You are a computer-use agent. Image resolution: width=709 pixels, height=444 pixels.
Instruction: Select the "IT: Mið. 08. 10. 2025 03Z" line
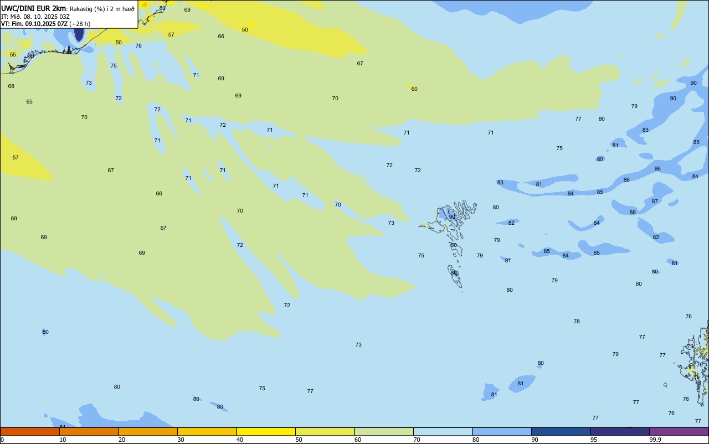[x=35, y=17]
